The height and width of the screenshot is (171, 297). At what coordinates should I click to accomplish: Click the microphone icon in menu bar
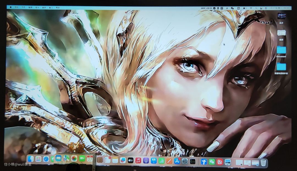tap(218, 8)
